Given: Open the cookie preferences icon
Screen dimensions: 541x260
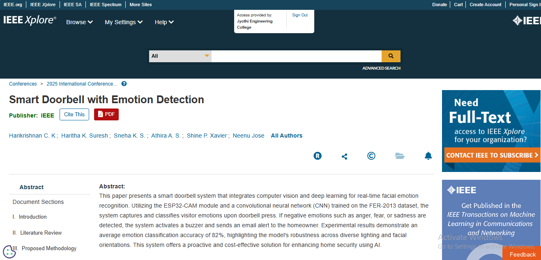Looking at the screenshot, I should click(x=9, y=251).
